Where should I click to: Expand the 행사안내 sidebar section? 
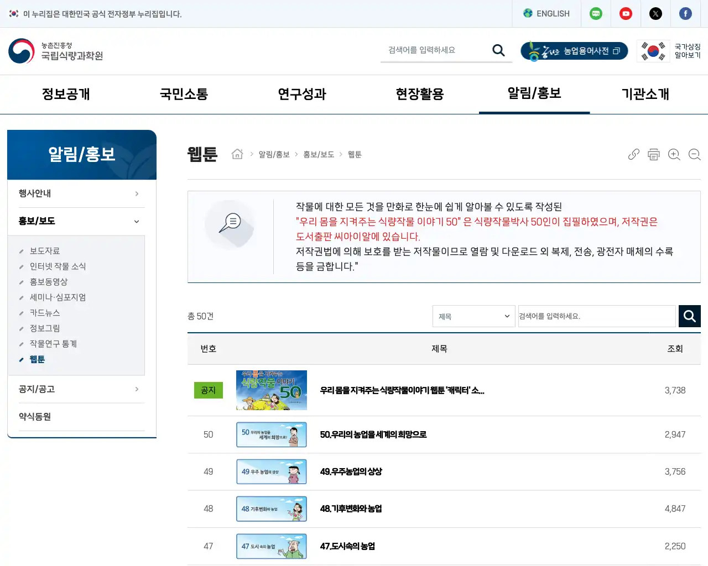click(x=81, y=193)
